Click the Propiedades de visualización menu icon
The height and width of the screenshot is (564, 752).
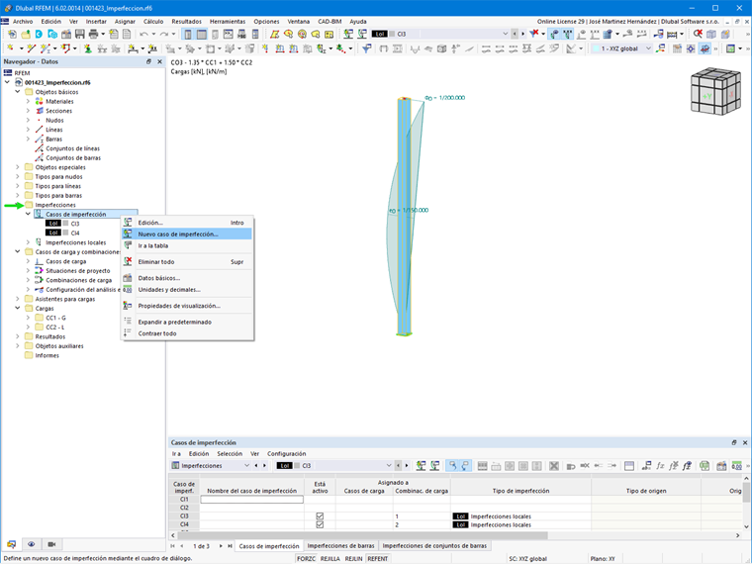pyautogui.click(x=128, y=306)
